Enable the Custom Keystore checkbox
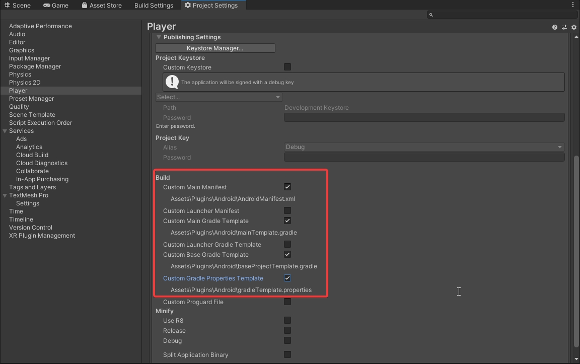 [287, 67]
